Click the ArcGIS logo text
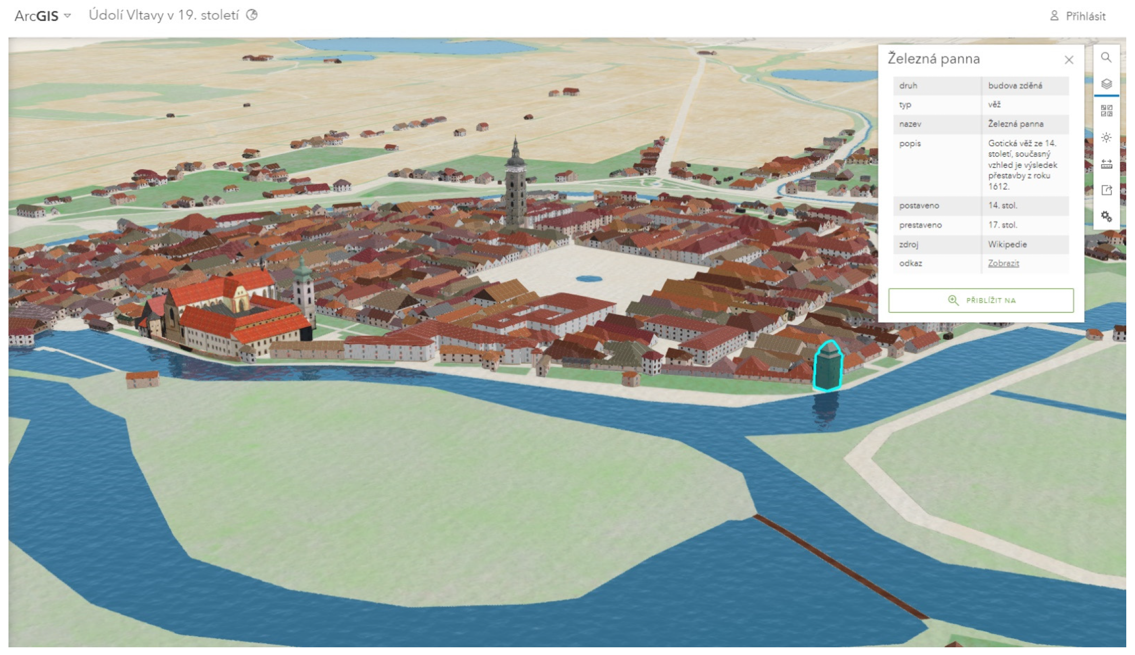 tap(36, 16)
